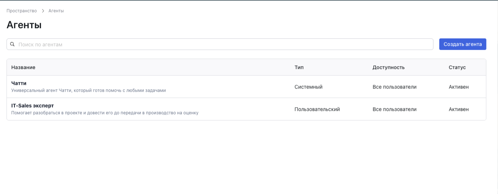Open the 'Чатти' agent
Image resolution: width=498 pixels, height=194 pixels.
pos(19,83)
